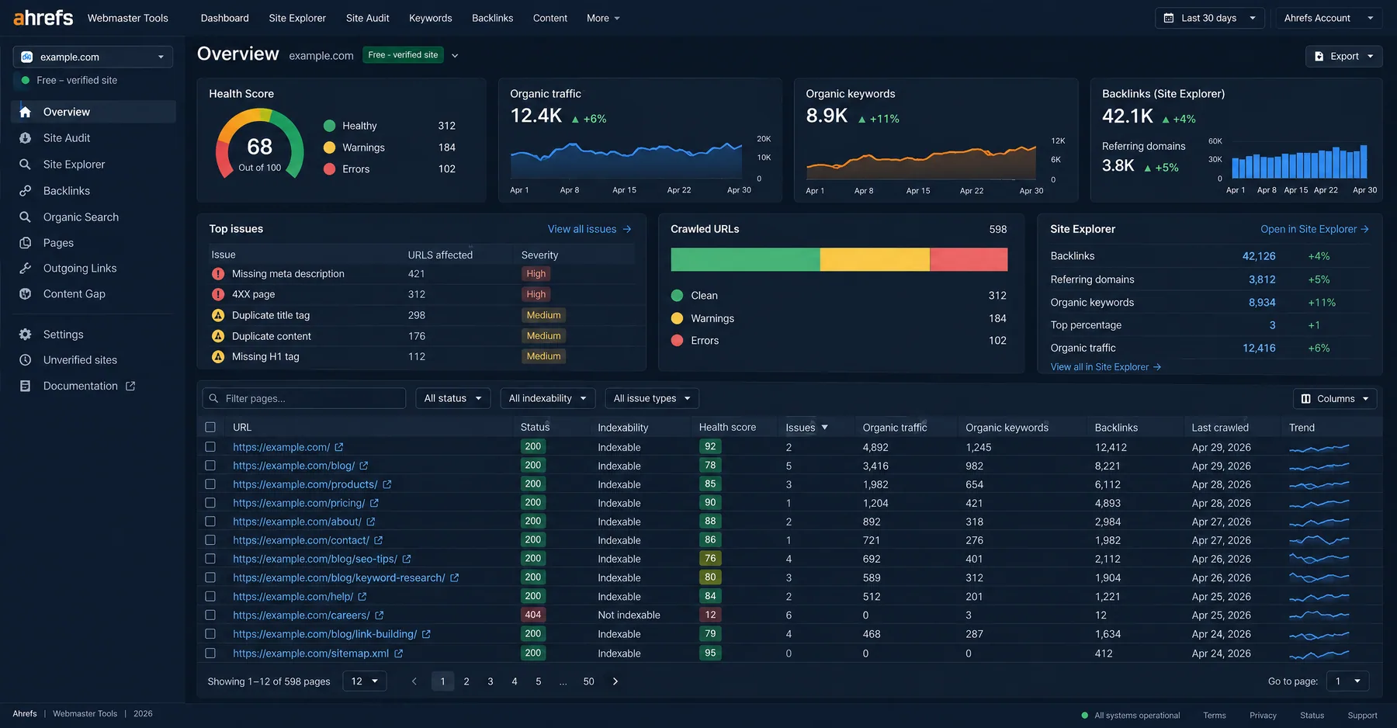Click the Unverified sites icon in sidebar
The width and height of the screenshot is (1397, 728).
tap(26, 360)
